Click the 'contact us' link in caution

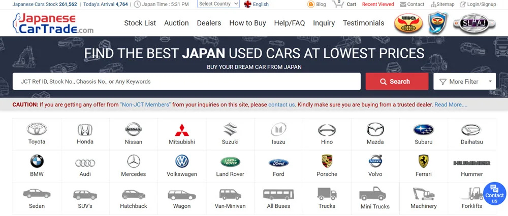281,105
